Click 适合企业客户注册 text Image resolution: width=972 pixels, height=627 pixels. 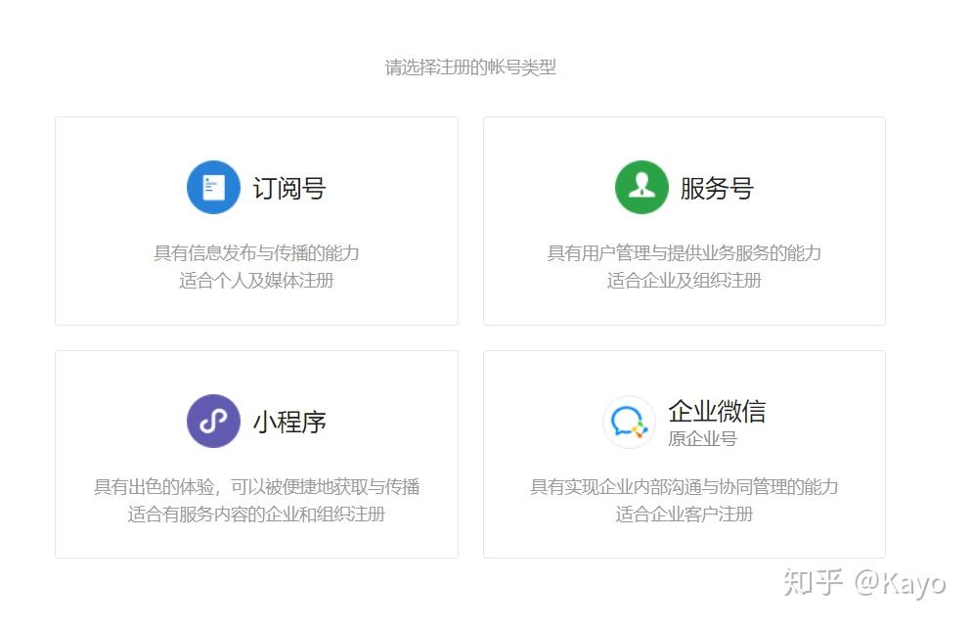coord(685,515)
